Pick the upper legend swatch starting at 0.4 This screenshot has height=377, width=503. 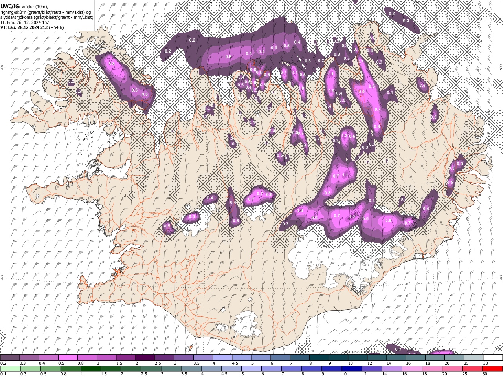(48, 357)
